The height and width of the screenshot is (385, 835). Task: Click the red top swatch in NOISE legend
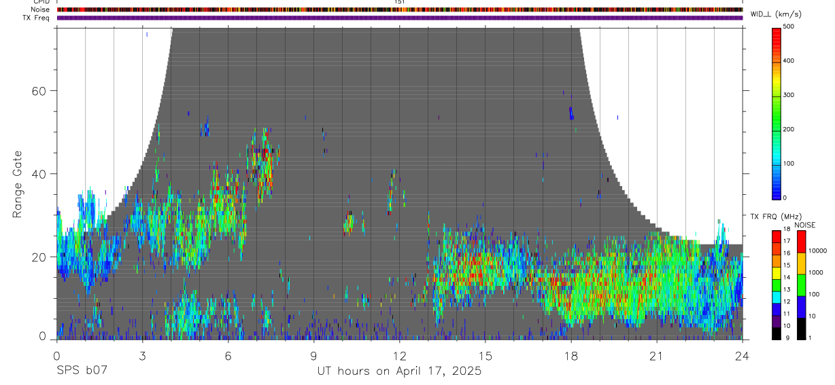pyautogui.click(x=802, y=241)
